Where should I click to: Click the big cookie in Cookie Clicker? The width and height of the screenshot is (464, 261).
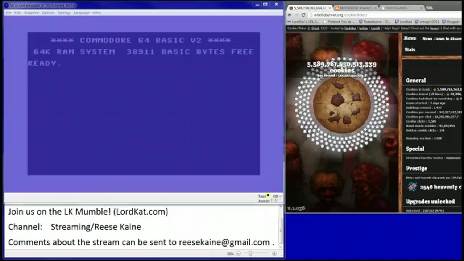(x=342, y=105)
